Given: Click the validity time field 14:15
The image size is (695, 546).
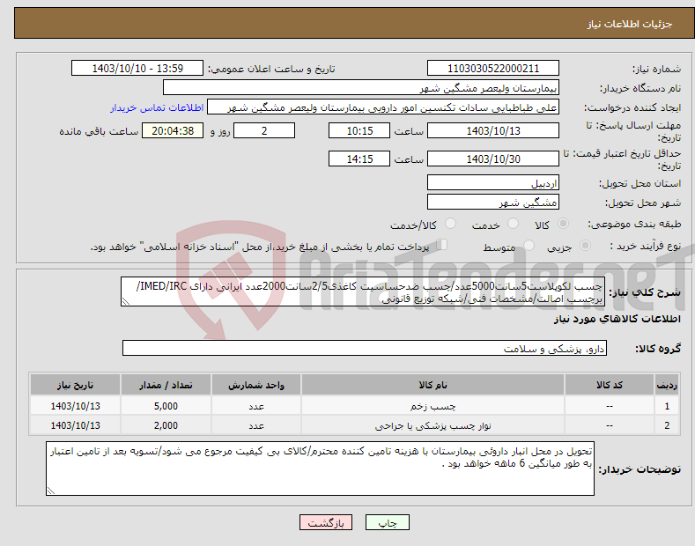Looking at the screenshot, I should [359, 159].
